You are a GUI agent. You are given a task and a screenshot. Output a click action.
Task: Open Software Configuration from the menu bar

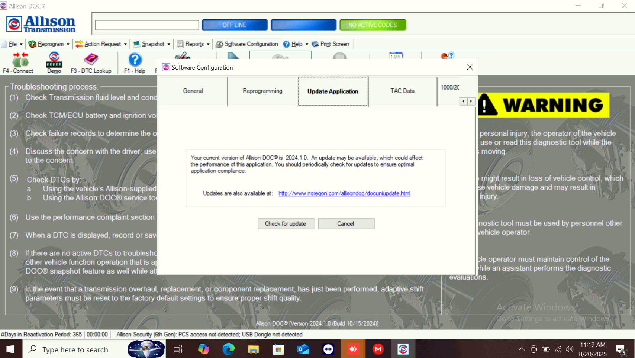tap(247, 44)
